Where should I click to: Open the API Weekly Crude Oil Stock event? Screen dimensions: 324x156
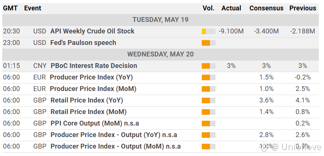[x=93, y=31]
